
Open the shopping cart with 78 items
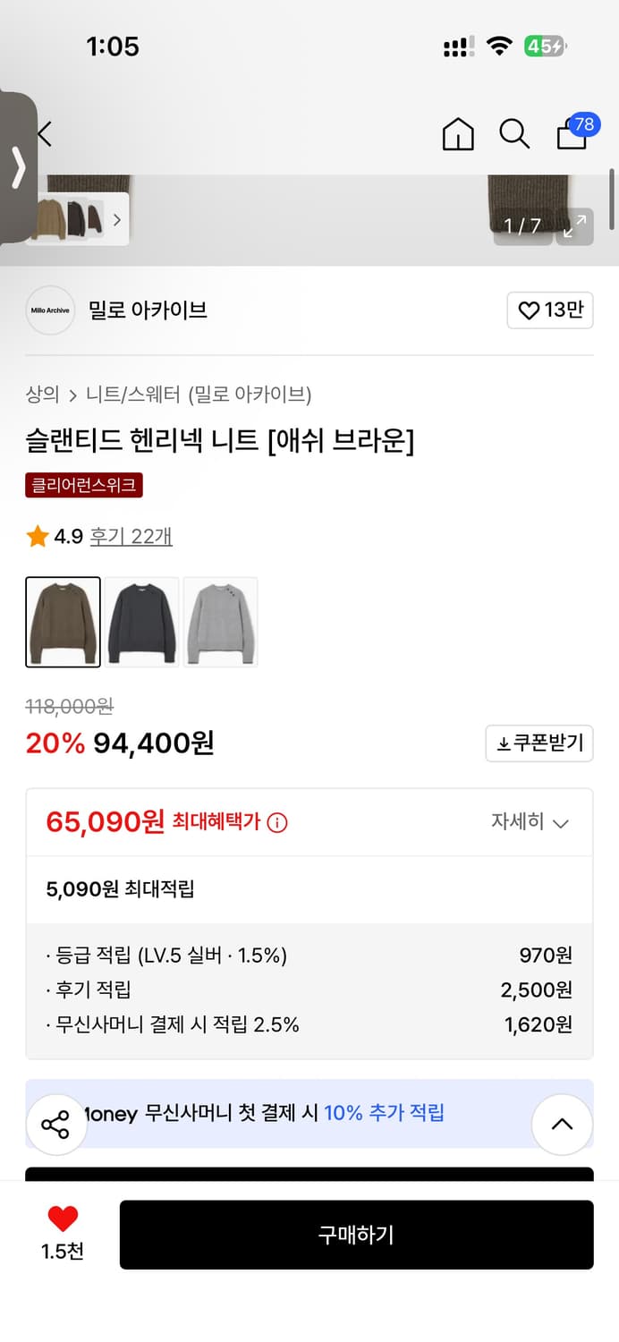tap(572, 136)
